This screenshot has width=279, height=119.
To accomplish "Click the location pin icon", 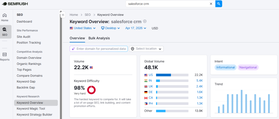I will (133, 49).
